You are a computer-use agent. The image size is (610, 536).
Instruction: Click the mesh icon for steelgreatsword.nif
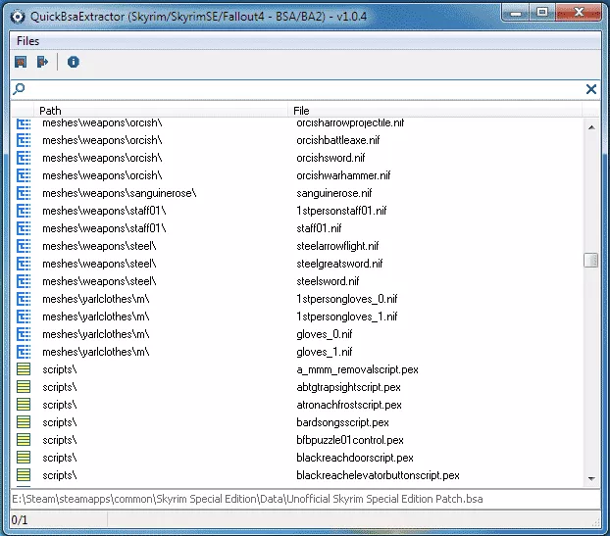pos(24,264)
